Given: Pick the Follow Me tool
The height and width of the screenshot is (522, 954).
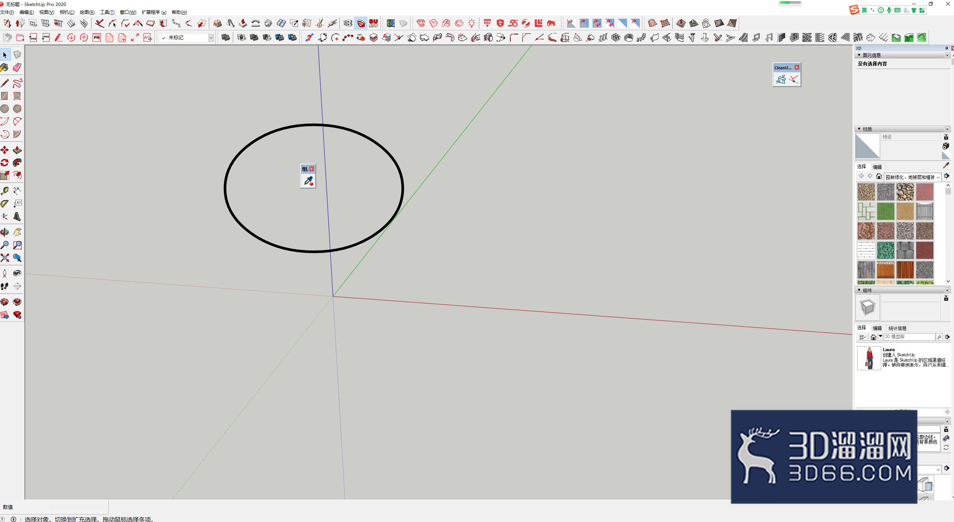Looking at the screenshot, I should coord(17,163).
